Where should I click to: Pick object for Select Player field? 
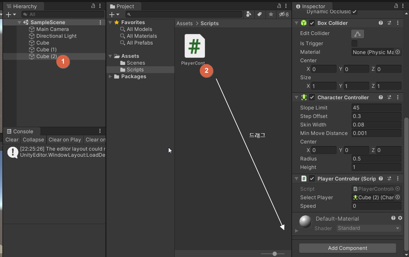(x=397, y=197)
